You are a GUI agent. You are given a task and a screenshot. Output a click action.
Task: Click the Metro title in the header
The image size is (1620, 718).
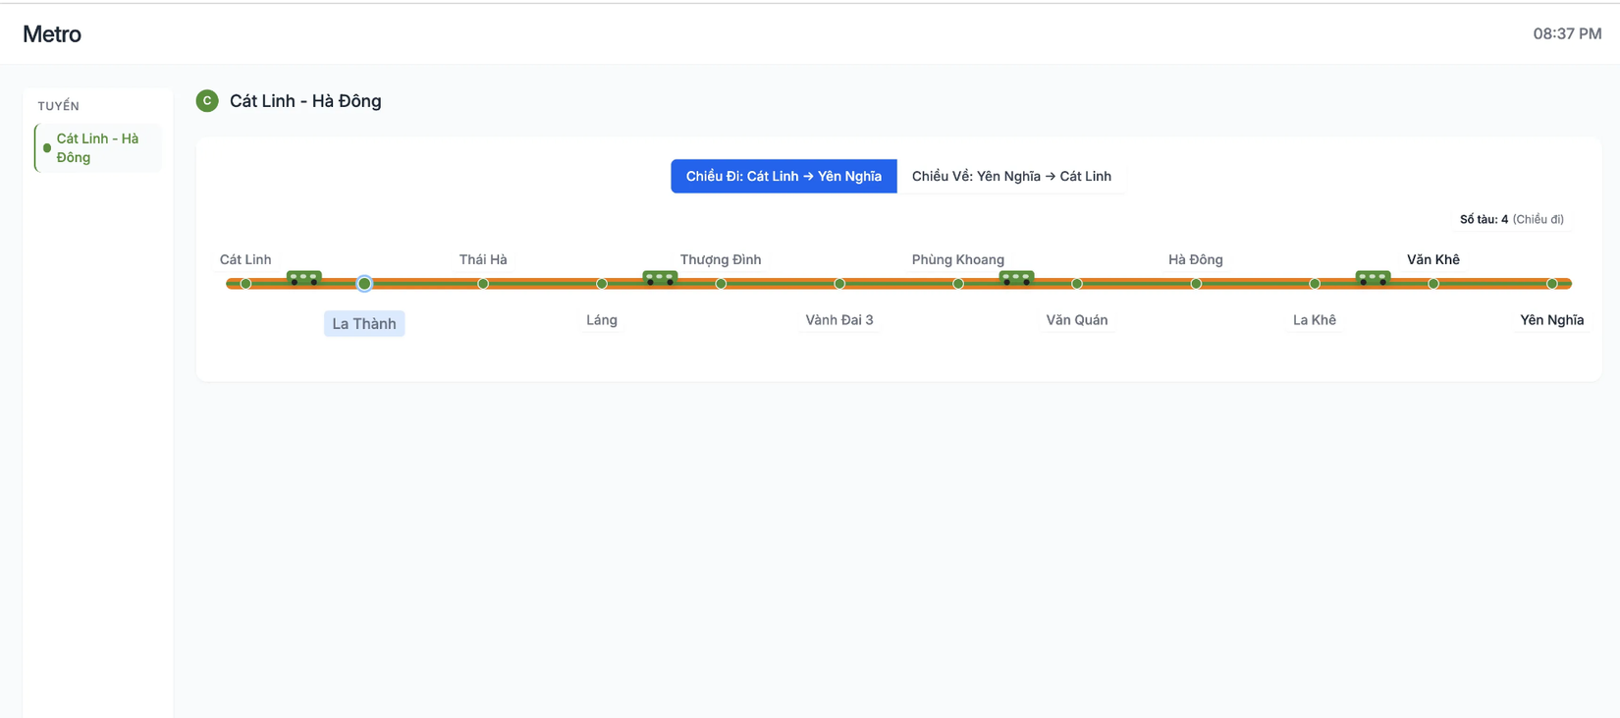point(52,34)
